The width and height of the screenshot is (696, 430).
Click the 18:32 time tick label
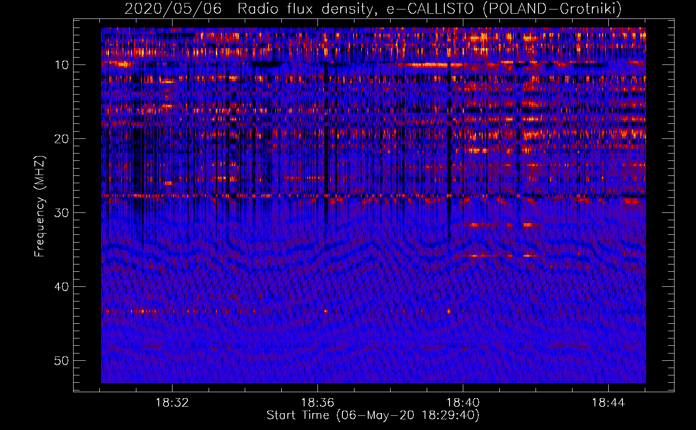click(x=172, y=403)
